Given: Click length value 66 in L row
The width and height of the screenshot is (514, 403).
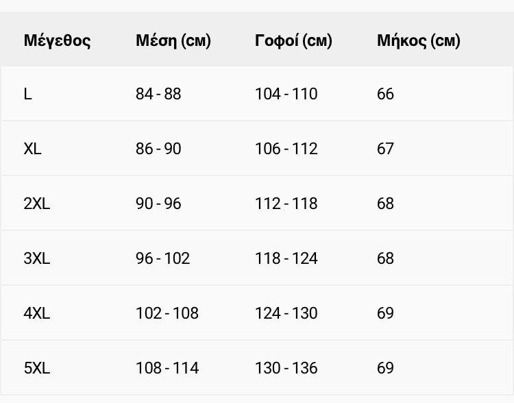Looking at the screenshot, I should [385, 94].
